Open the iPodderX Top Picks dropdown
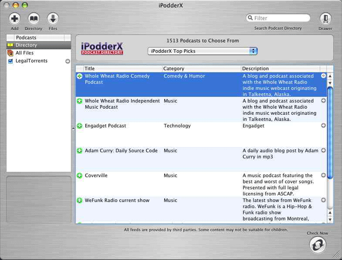 203,51
